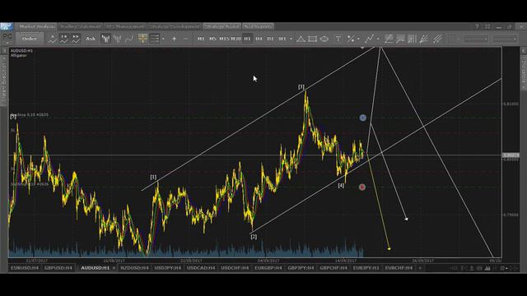Open the Market Analysis tab
The height and width of the screenshot is (296, 527).
pyautogui.click(x=37, y=26)
